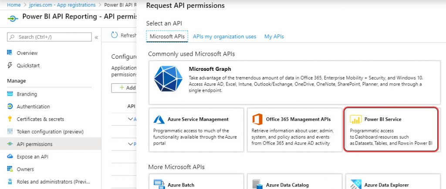Viewport: 446px width, 189px height.
Task: Click the Azure Data Catalog icon
Action: point(257,185)
